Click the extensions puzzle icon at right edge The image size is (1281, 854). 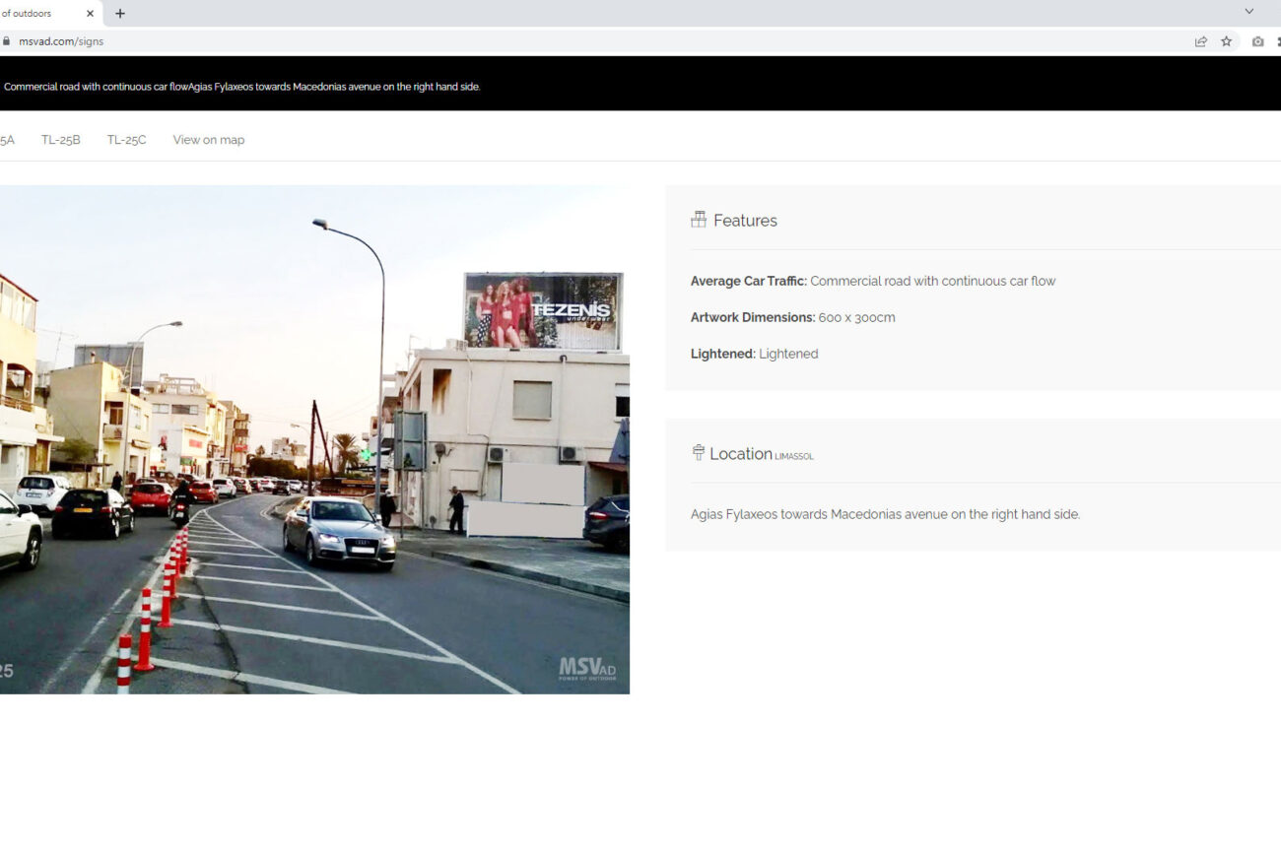[x=1278, y=41]
